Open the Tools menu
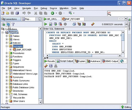This screenshot has height=110, width=132. click(x=74, y=8)
